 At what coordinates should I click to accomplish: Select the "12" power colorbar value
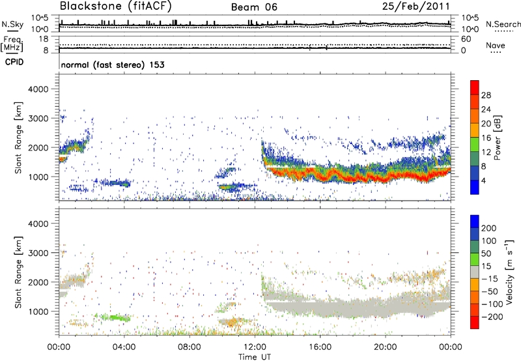click(x=486, y=152)
